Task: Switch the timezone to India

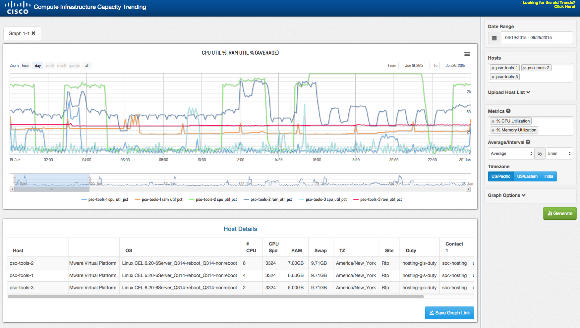Action: click(549, 176)
